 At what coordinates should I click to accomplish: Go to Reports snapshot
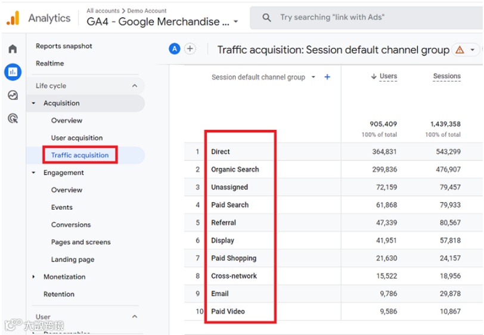click(64, 46)
